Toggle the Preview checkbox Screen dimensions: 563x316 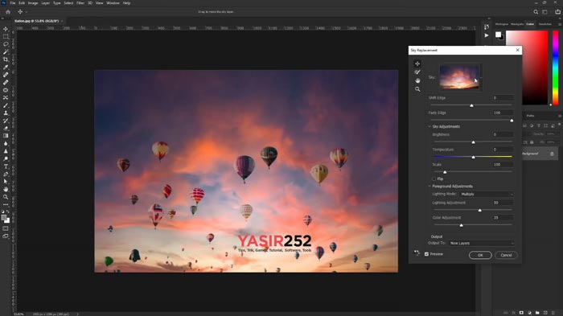click(426, 254)
